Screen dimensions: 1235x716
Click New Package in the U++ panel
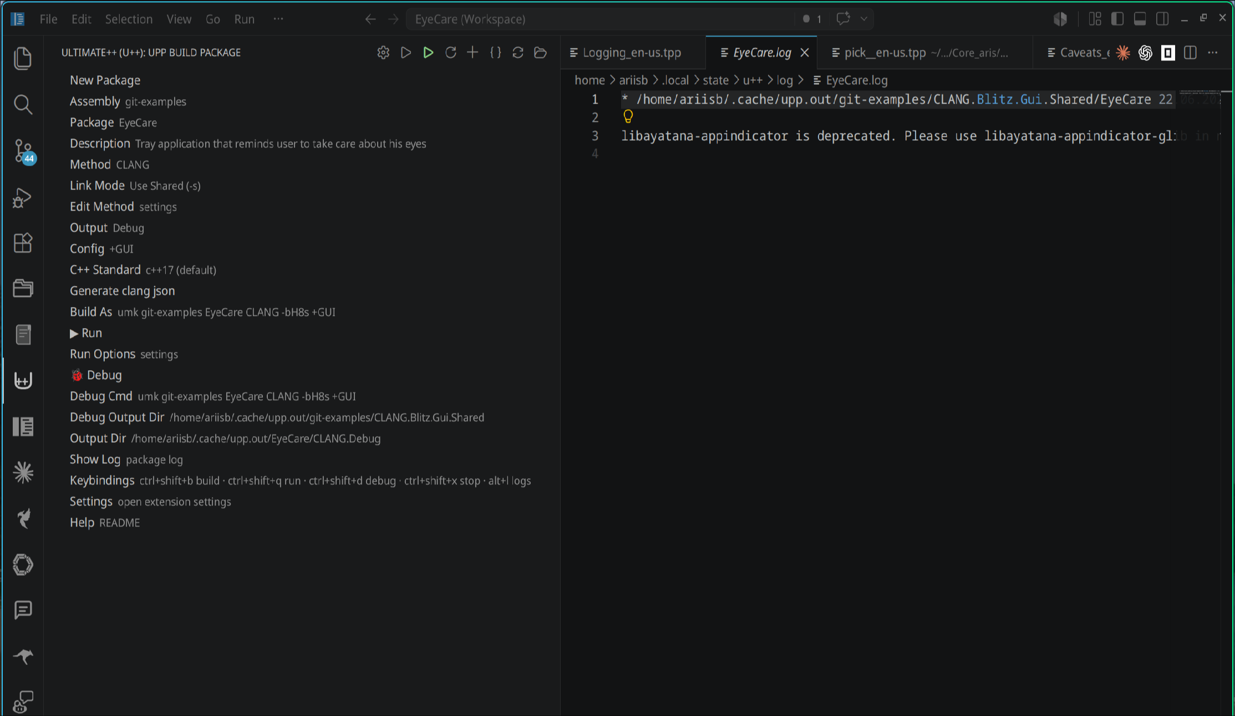(x=105, y=80)
